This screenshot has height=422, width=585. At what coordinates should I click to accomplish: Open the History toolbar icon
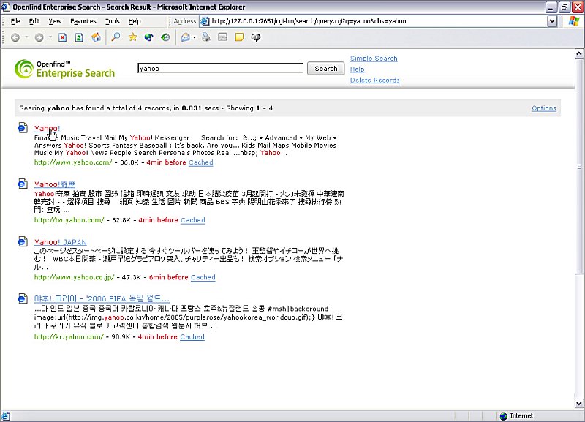[165, 37]
